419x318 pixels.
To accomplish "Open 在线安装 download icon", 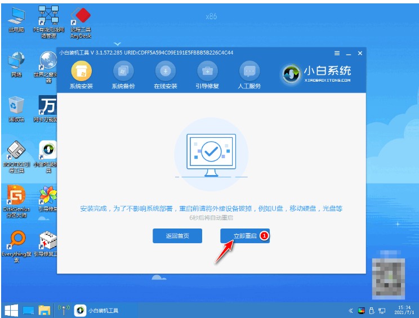I will pyautogui.click(x=166, y=71).
